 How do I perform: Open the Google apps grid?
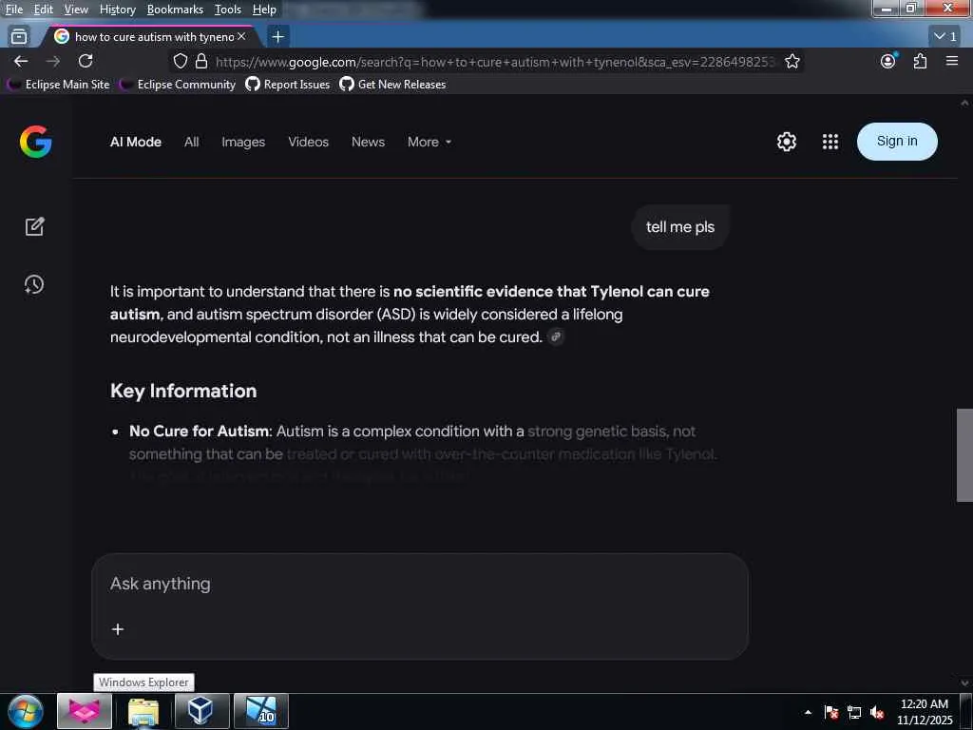pos(830,142)
